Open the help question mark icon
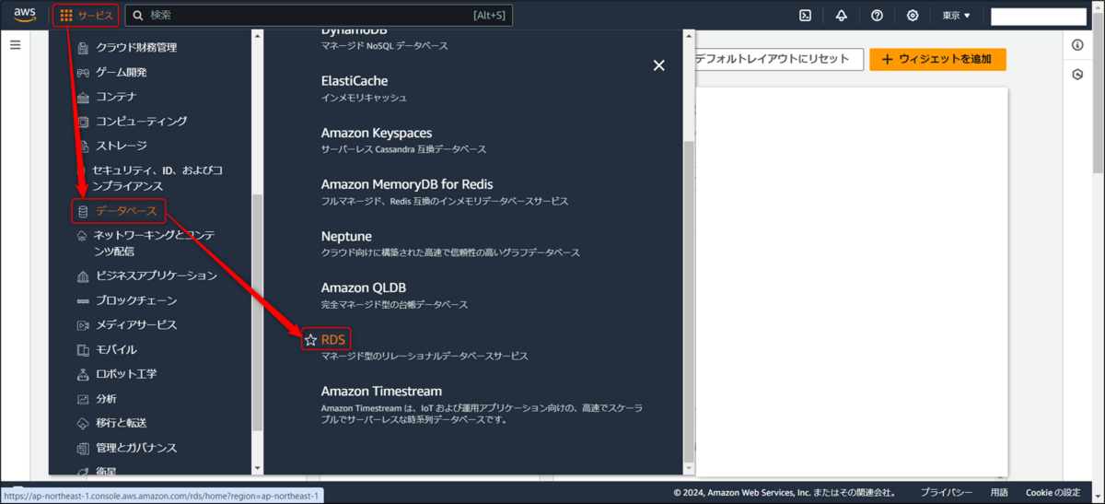Image resolution: width=1105 pixels, height=504 pixels. [x=877, y=16]
